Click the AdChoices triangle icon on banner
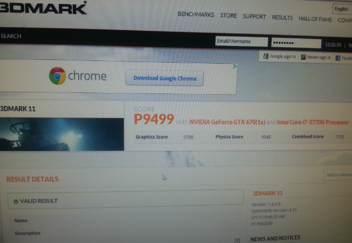 point(235,66)
